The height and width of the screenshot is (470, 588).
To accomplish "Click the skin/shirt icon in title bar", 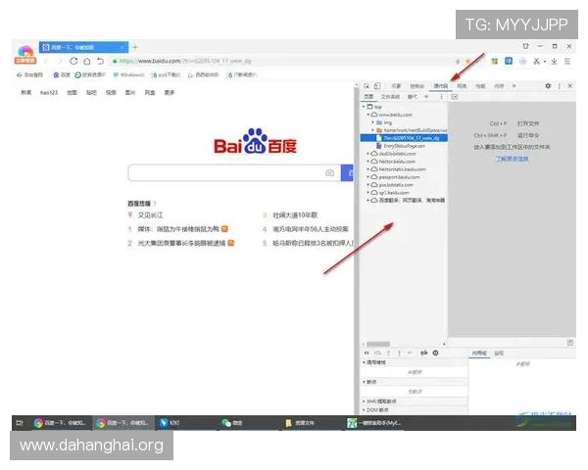I will [x=525, y=46].
